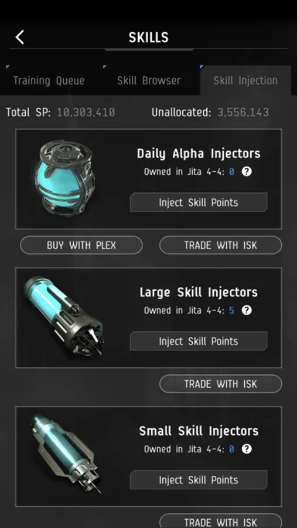
Task: Click the Unallocated skill points value
Action: (x=243, y=112)
